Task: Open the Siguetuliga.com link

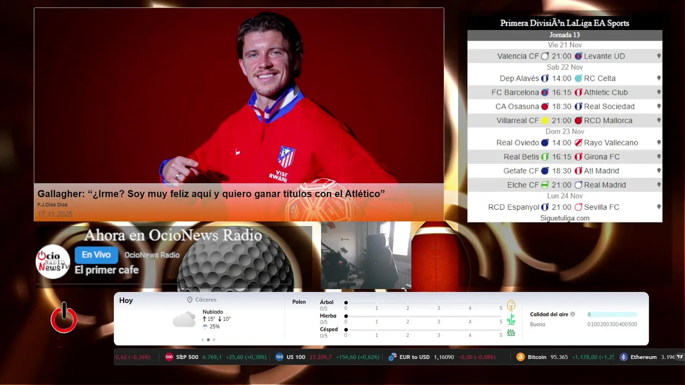Action: click(565, 218)
